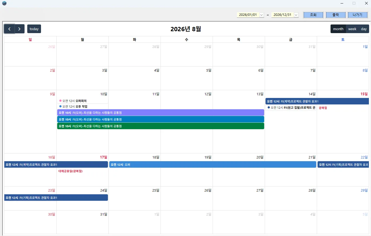Click the 수 (Wednesday) column header
This screenshot has height=236, width=371.
click(x=186, y=40)
